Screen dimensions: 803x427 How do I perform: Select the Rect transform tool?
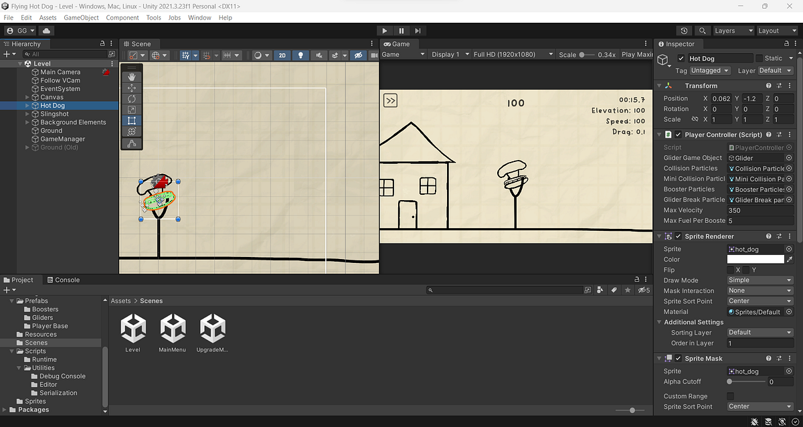coord(130,120)
